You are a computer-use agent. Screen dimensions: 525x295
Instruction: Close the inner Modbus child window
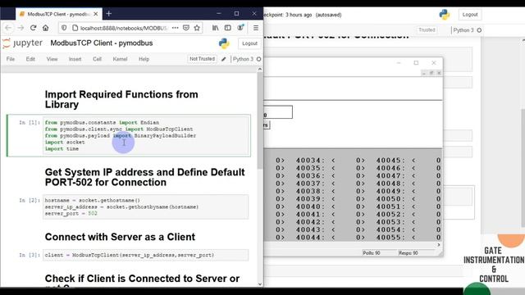[439, 73]
